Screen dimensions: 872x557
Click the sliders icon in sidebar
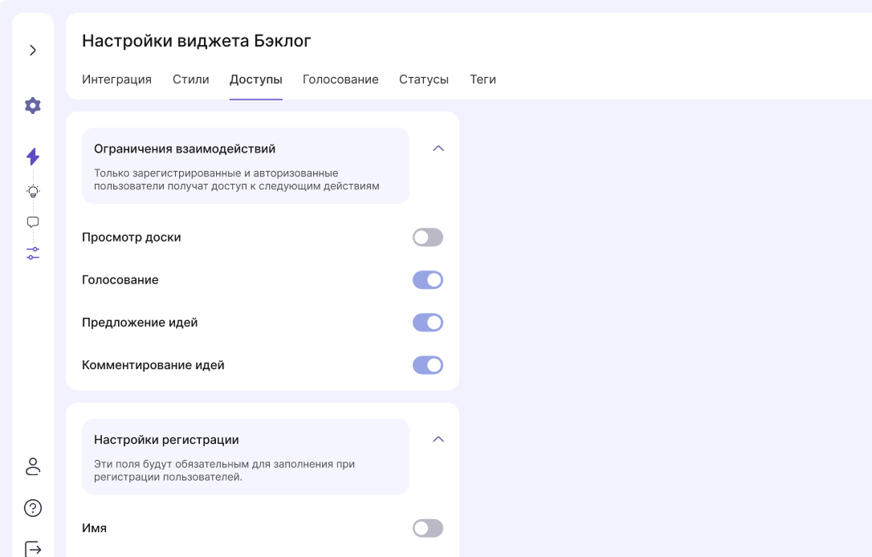click(x=33, y=253)
